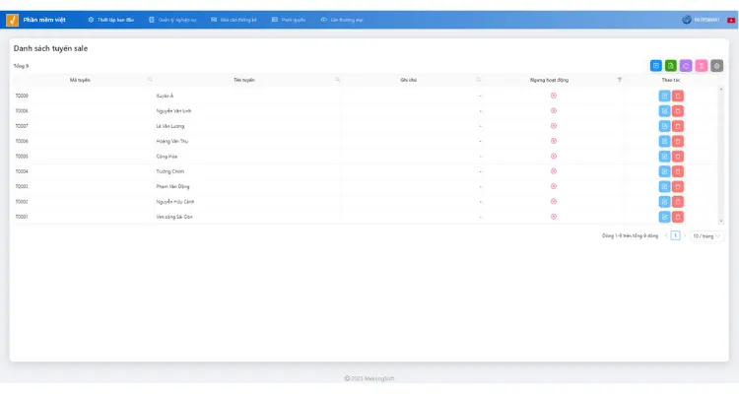Edit the Xuyên Á route

(664, 97)
